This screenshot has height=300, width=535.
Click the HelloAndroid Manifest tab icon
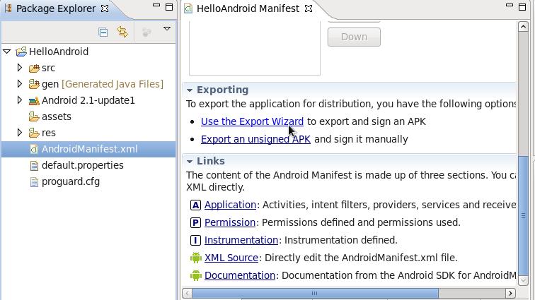pos(188,8)
